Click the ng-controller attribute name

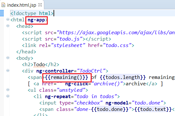[x=55, y=71]
